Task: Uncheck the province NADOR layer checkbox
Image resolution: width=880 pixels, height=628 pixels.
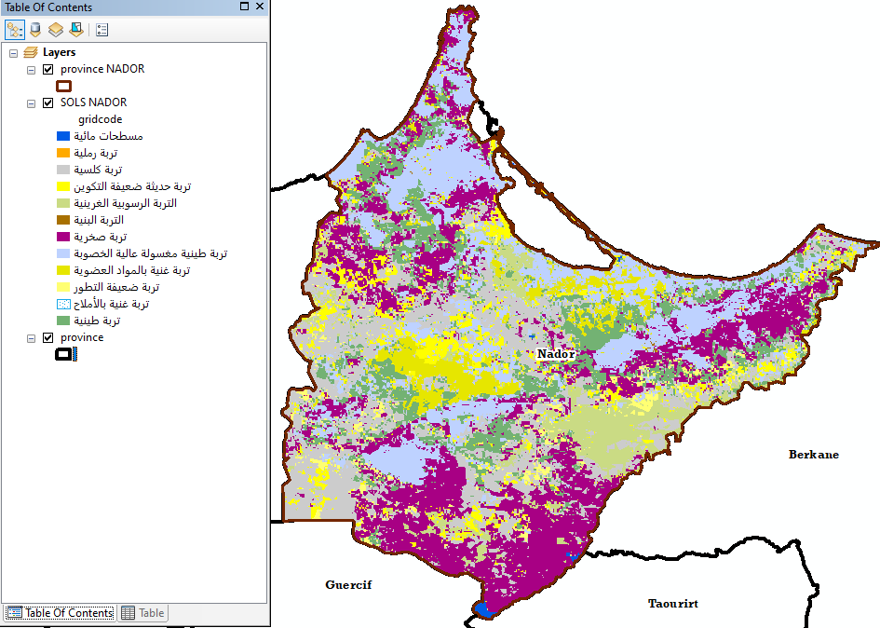Action: point(48,69)
